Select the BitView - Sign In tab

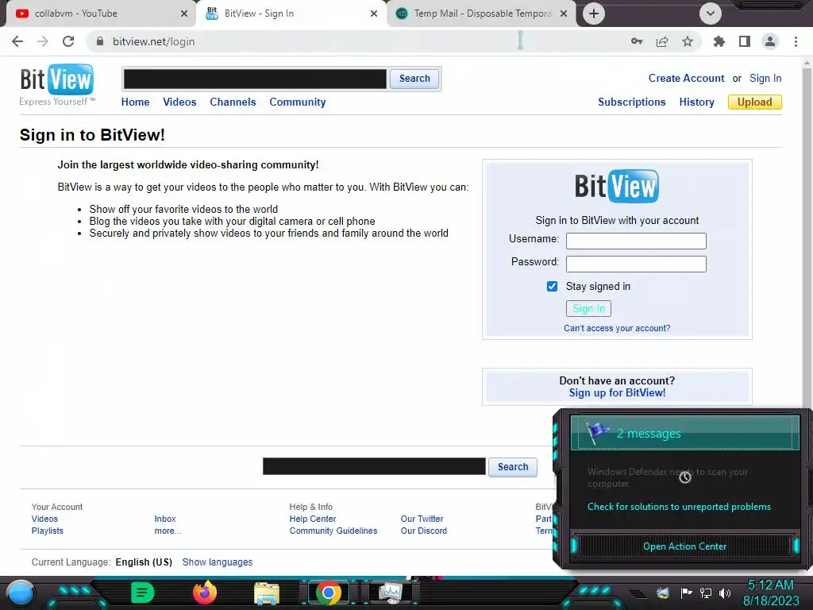(x=291, y=14)
